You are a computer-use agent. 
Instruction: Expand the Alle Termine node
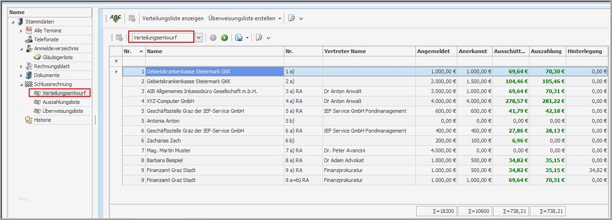[x=21, y=31]
